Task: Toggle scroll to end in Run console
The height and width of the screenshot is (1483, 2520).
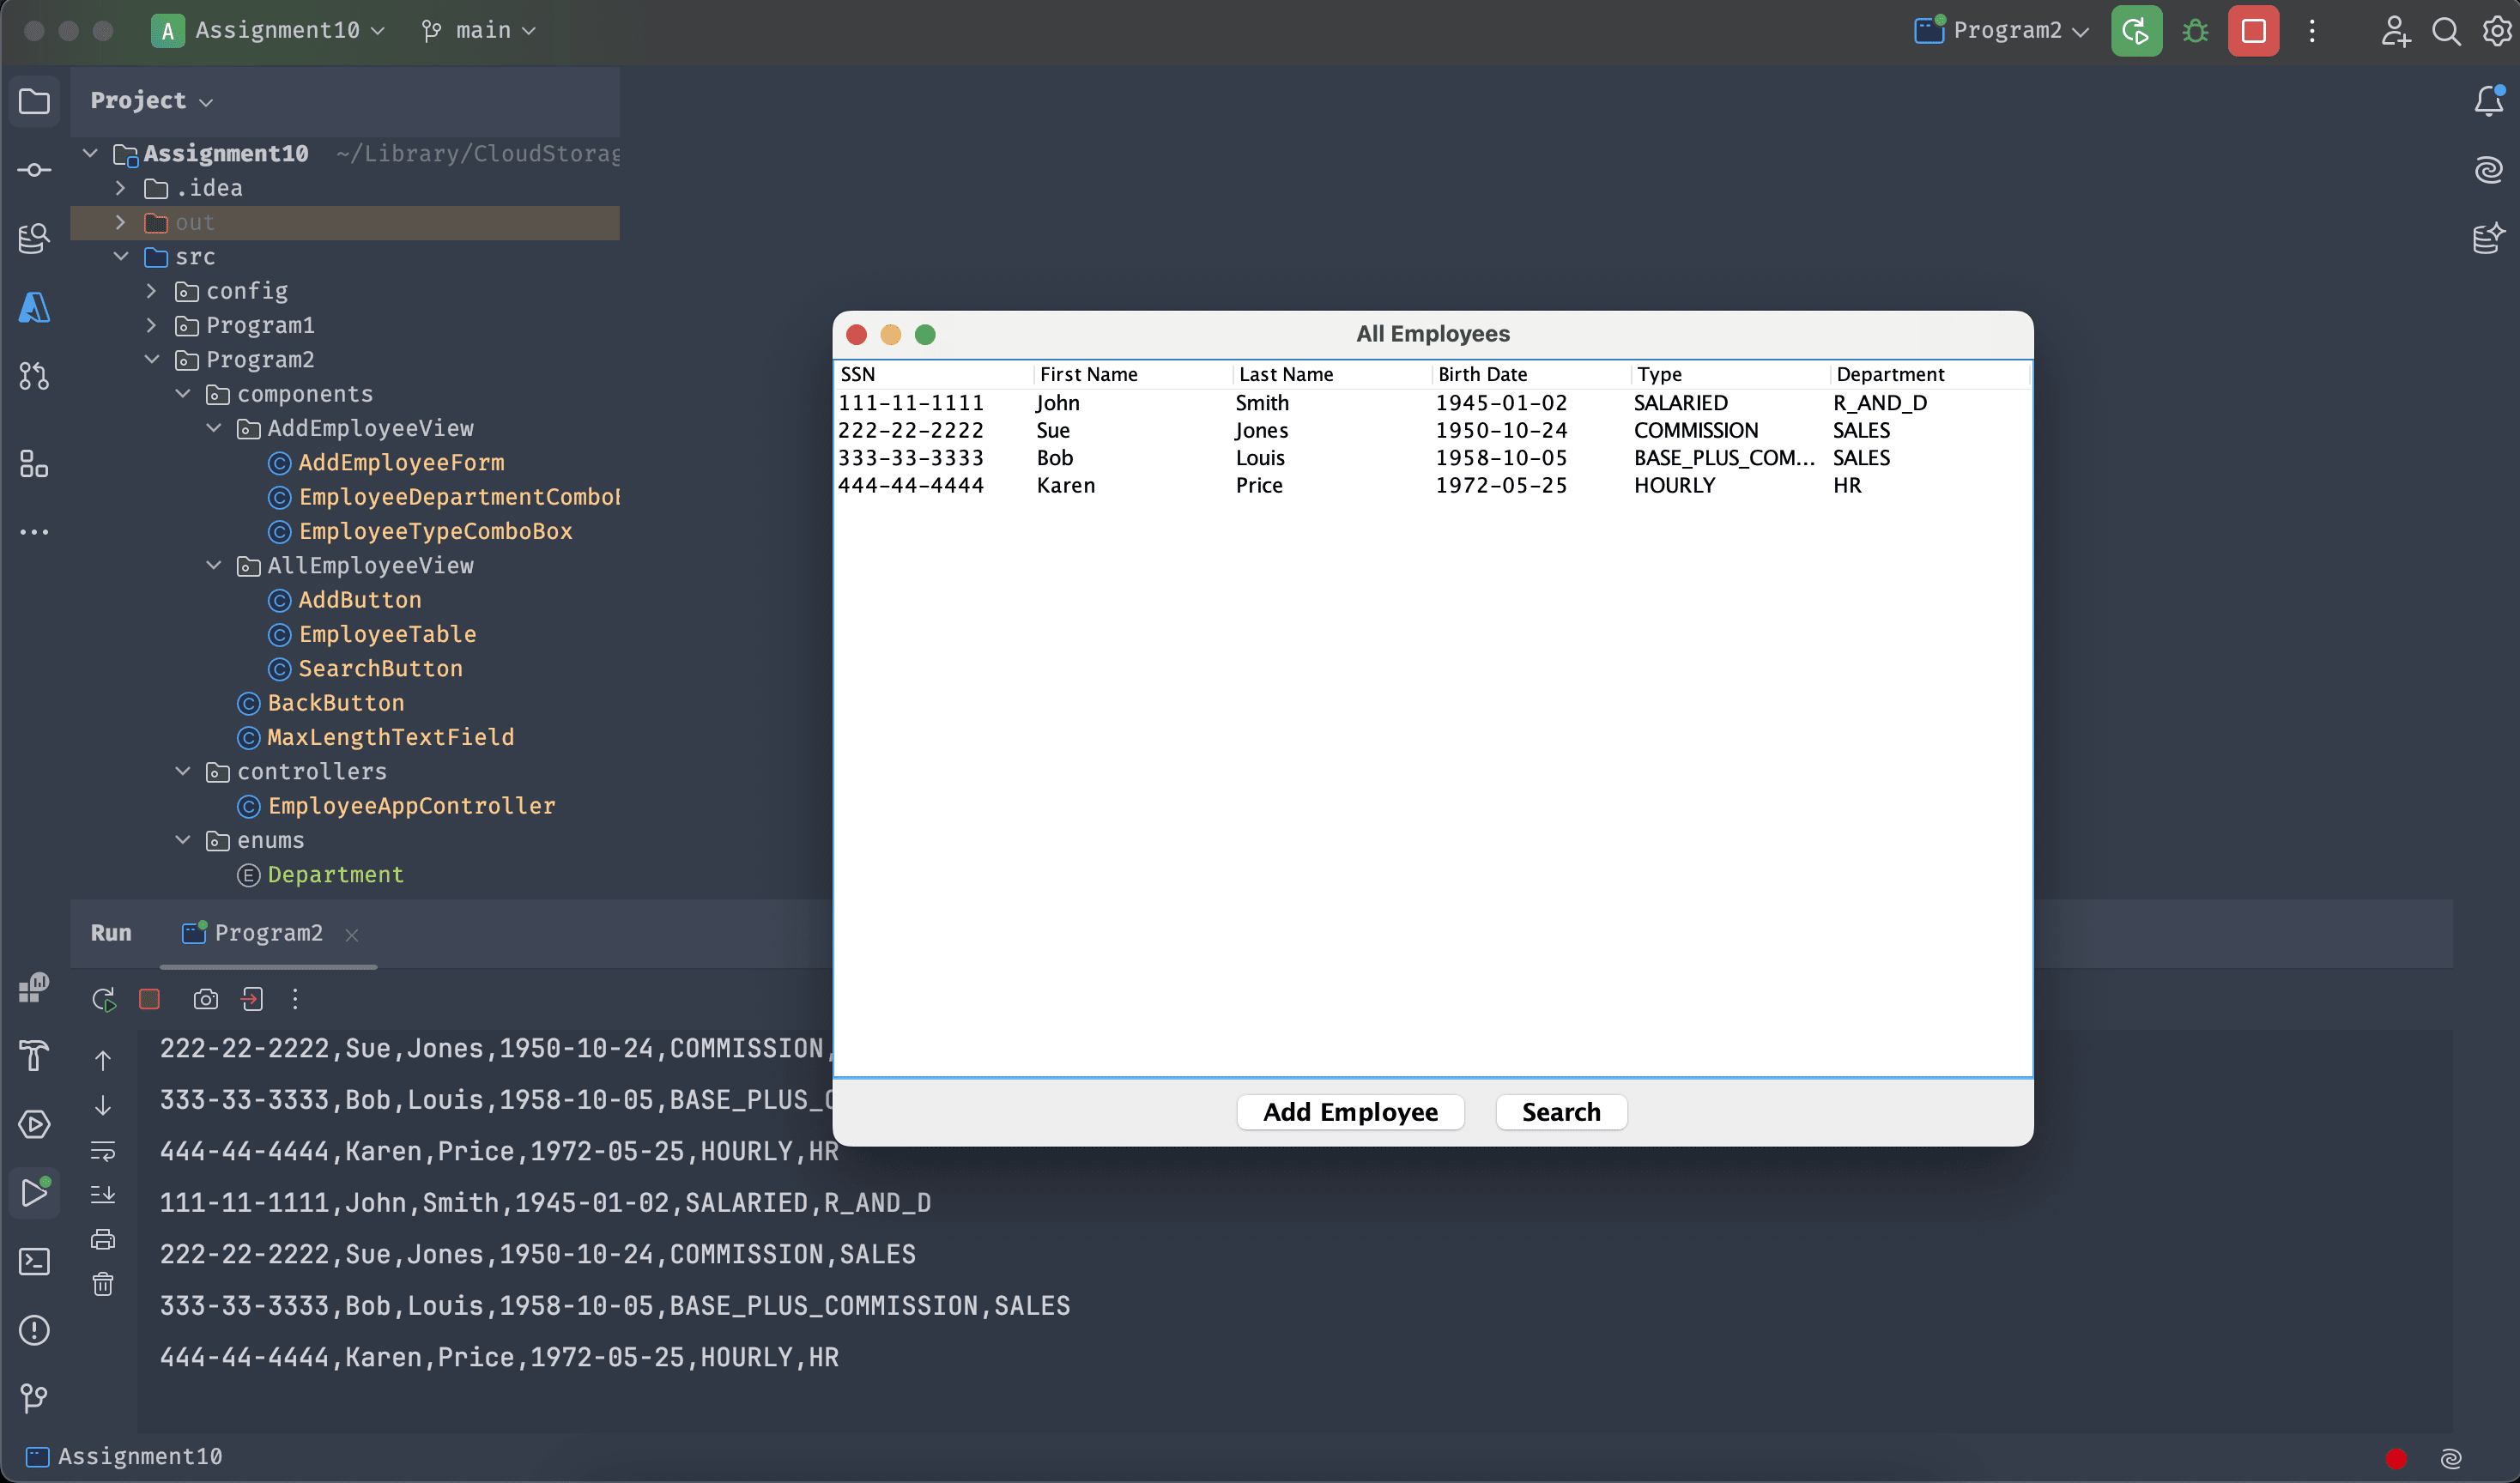Action: click(x=103, y=1194)
